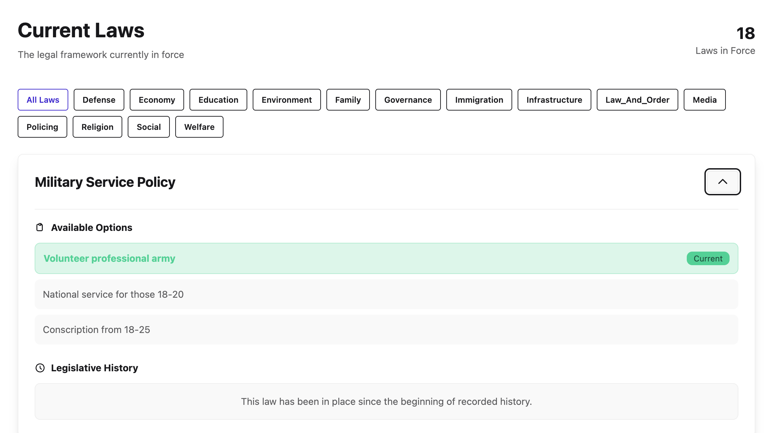Open the Governance category filter
The height and width of the screenshot is (433, 771).
(408, 100)
